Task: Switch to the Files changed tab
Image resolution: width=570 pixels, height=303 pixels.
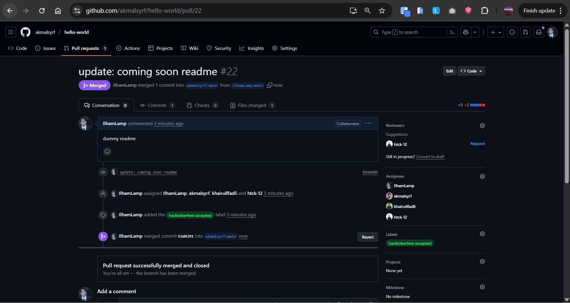Action: pyautogui.click(x=252, y=105)
